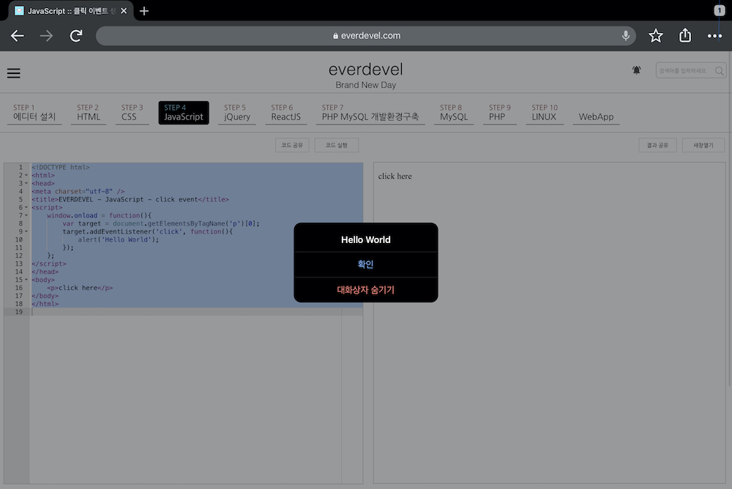Confirm the alert with 확인
The image size is (732, 489).
365,264
